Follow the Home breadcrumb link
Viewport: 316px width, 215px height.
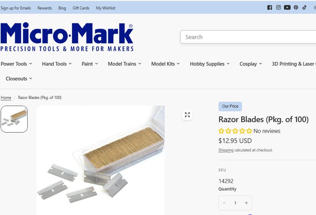(x=6, y=98)
